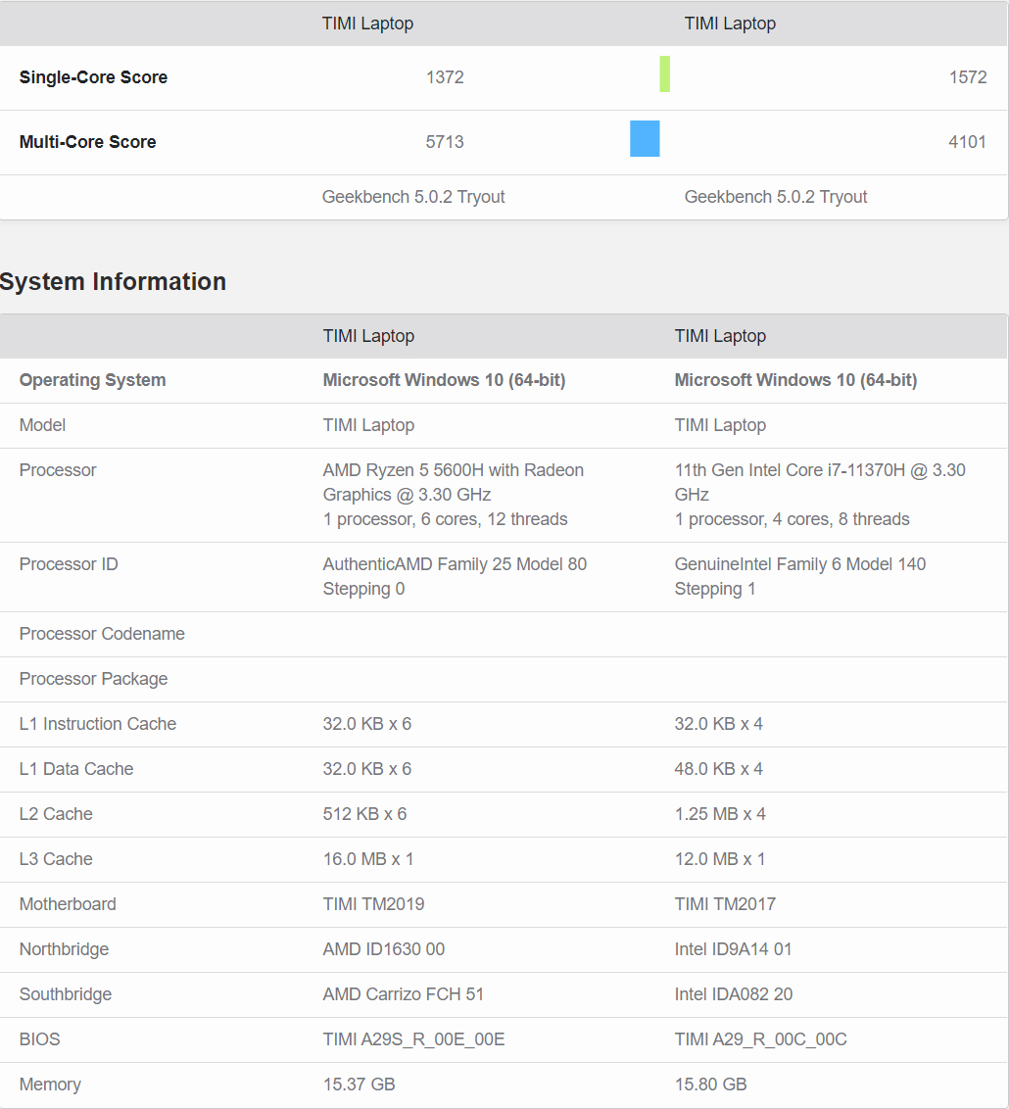Click the 4101 multi-core score value
The height and width of the screenshot is (1109, 1009).
[x=967, y=142]
